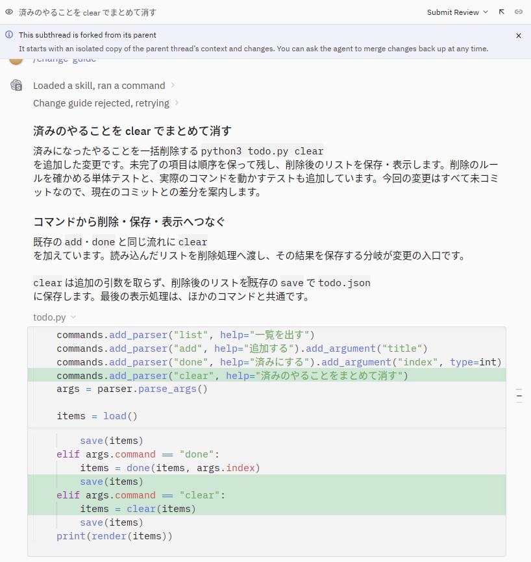The image size is (531, 562).
Task: Click the agent avatar icon
Action: [16, 85]
